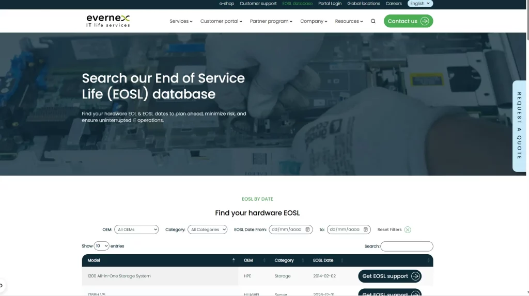Expand the Resources menu
Screen dimensions: 529x296
349,21
